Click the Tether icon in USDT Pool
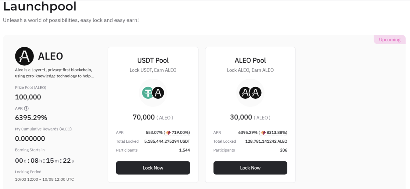The image size is (410, 189). click(148, 93)
